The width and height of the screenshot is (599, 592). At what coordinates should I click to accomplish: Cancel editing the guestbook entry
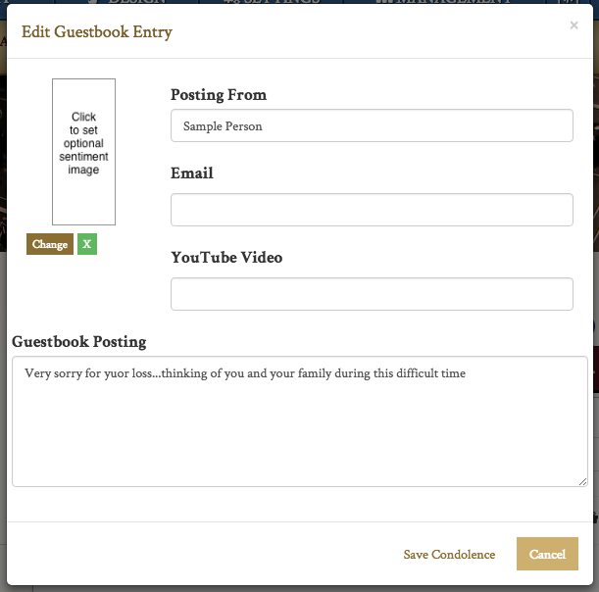tap(547, 554)
